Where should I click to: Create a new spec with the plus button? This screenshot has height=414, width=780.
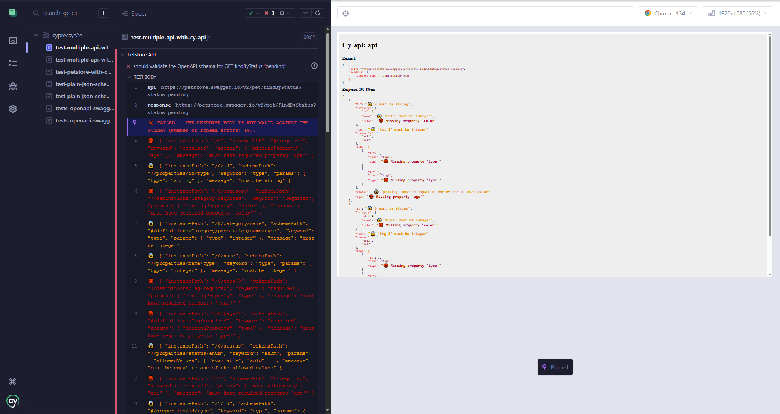(x=103, y=13)
